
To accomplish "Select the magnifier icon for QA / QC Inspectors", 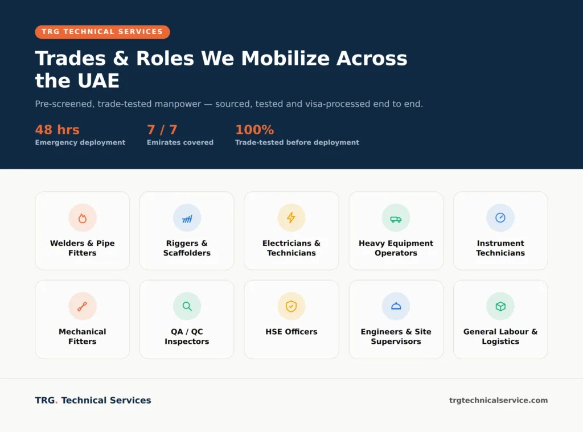I will (187, 306).
